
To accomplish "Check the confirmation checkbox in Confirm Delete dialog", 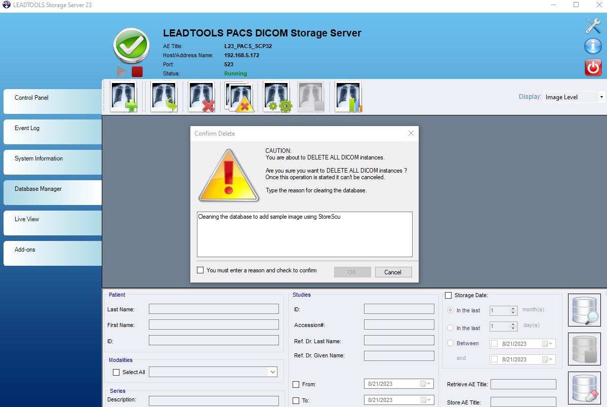I will 200,270.
